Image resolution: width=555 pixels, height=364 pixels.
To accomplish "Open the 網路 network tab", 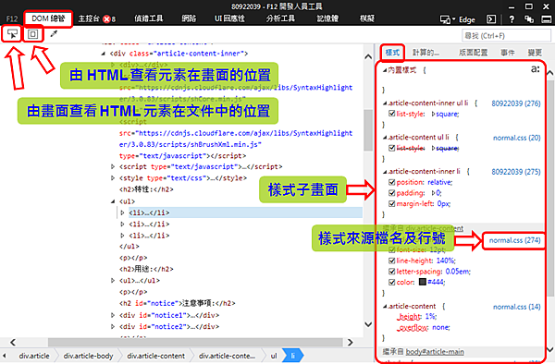I will 189,18.
